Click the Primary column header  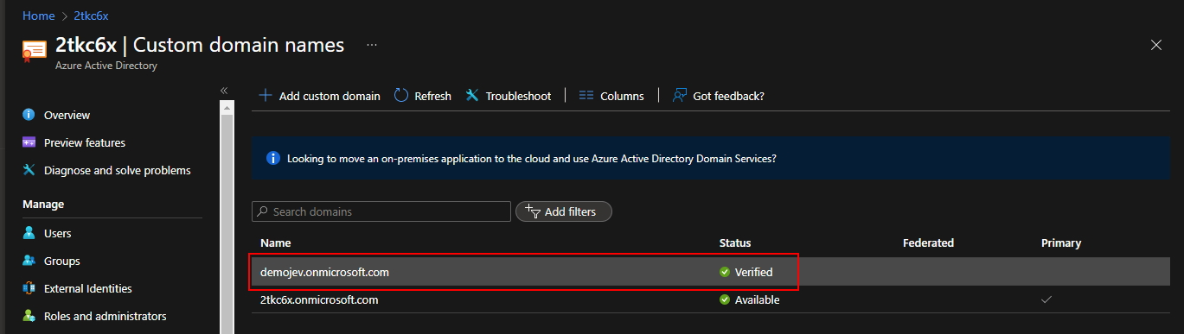pos(1061,243)
